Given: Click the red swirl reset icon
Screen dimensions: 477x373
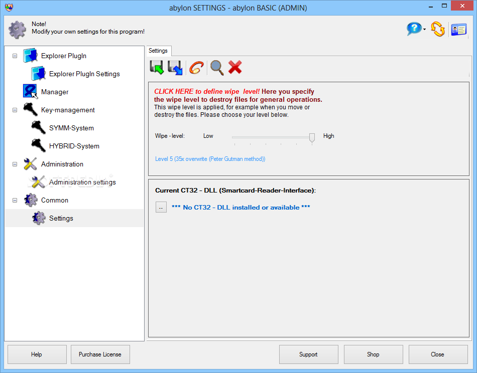Looking at the screenshot, I should point(196,68).
